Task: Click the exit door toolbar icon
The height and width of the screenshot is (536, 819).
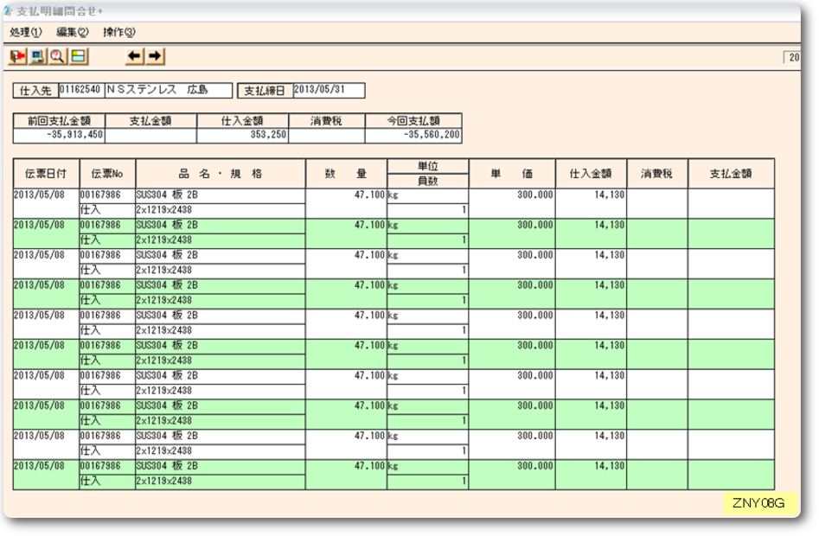Action: (x=18, y=56)
